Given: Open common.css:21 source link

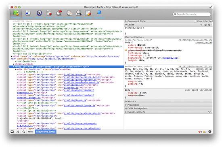Looking at the screenshot, I should click(204, 69).
